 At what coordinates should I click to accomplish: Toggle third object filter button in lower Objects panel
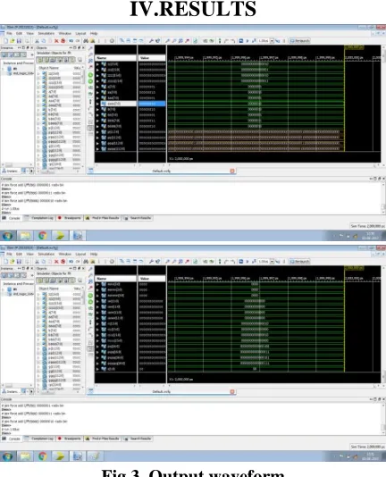(x=53, y=280)
